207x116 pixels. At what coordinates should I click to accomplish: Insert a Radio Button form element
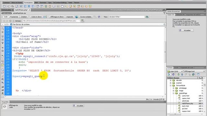coord(29,6)
